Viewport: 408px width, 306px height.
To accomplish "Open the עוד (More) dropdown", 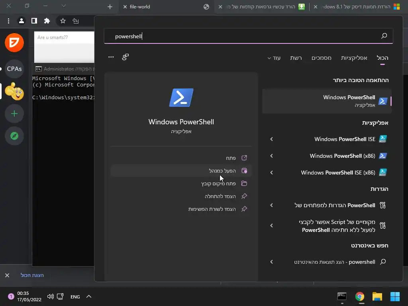I will (x=274, y=58).
